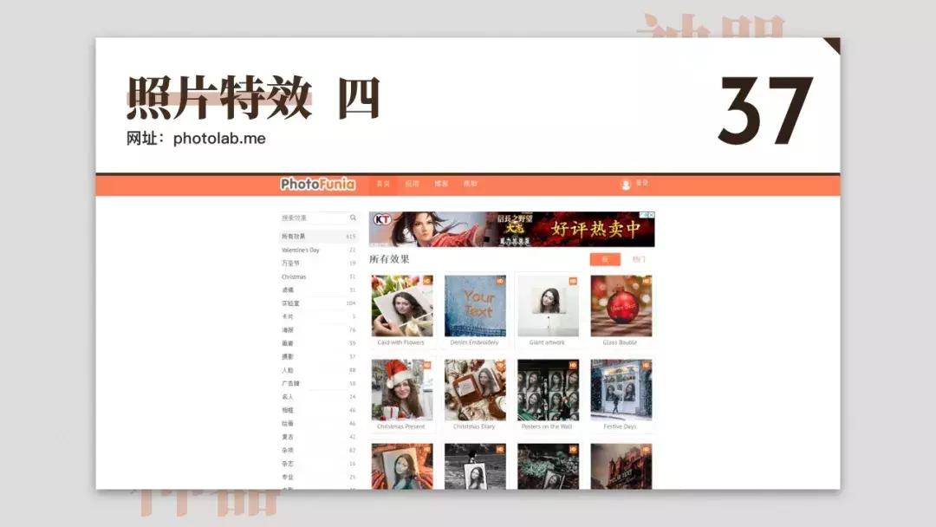Click the Glass Bauble caption

620,342
